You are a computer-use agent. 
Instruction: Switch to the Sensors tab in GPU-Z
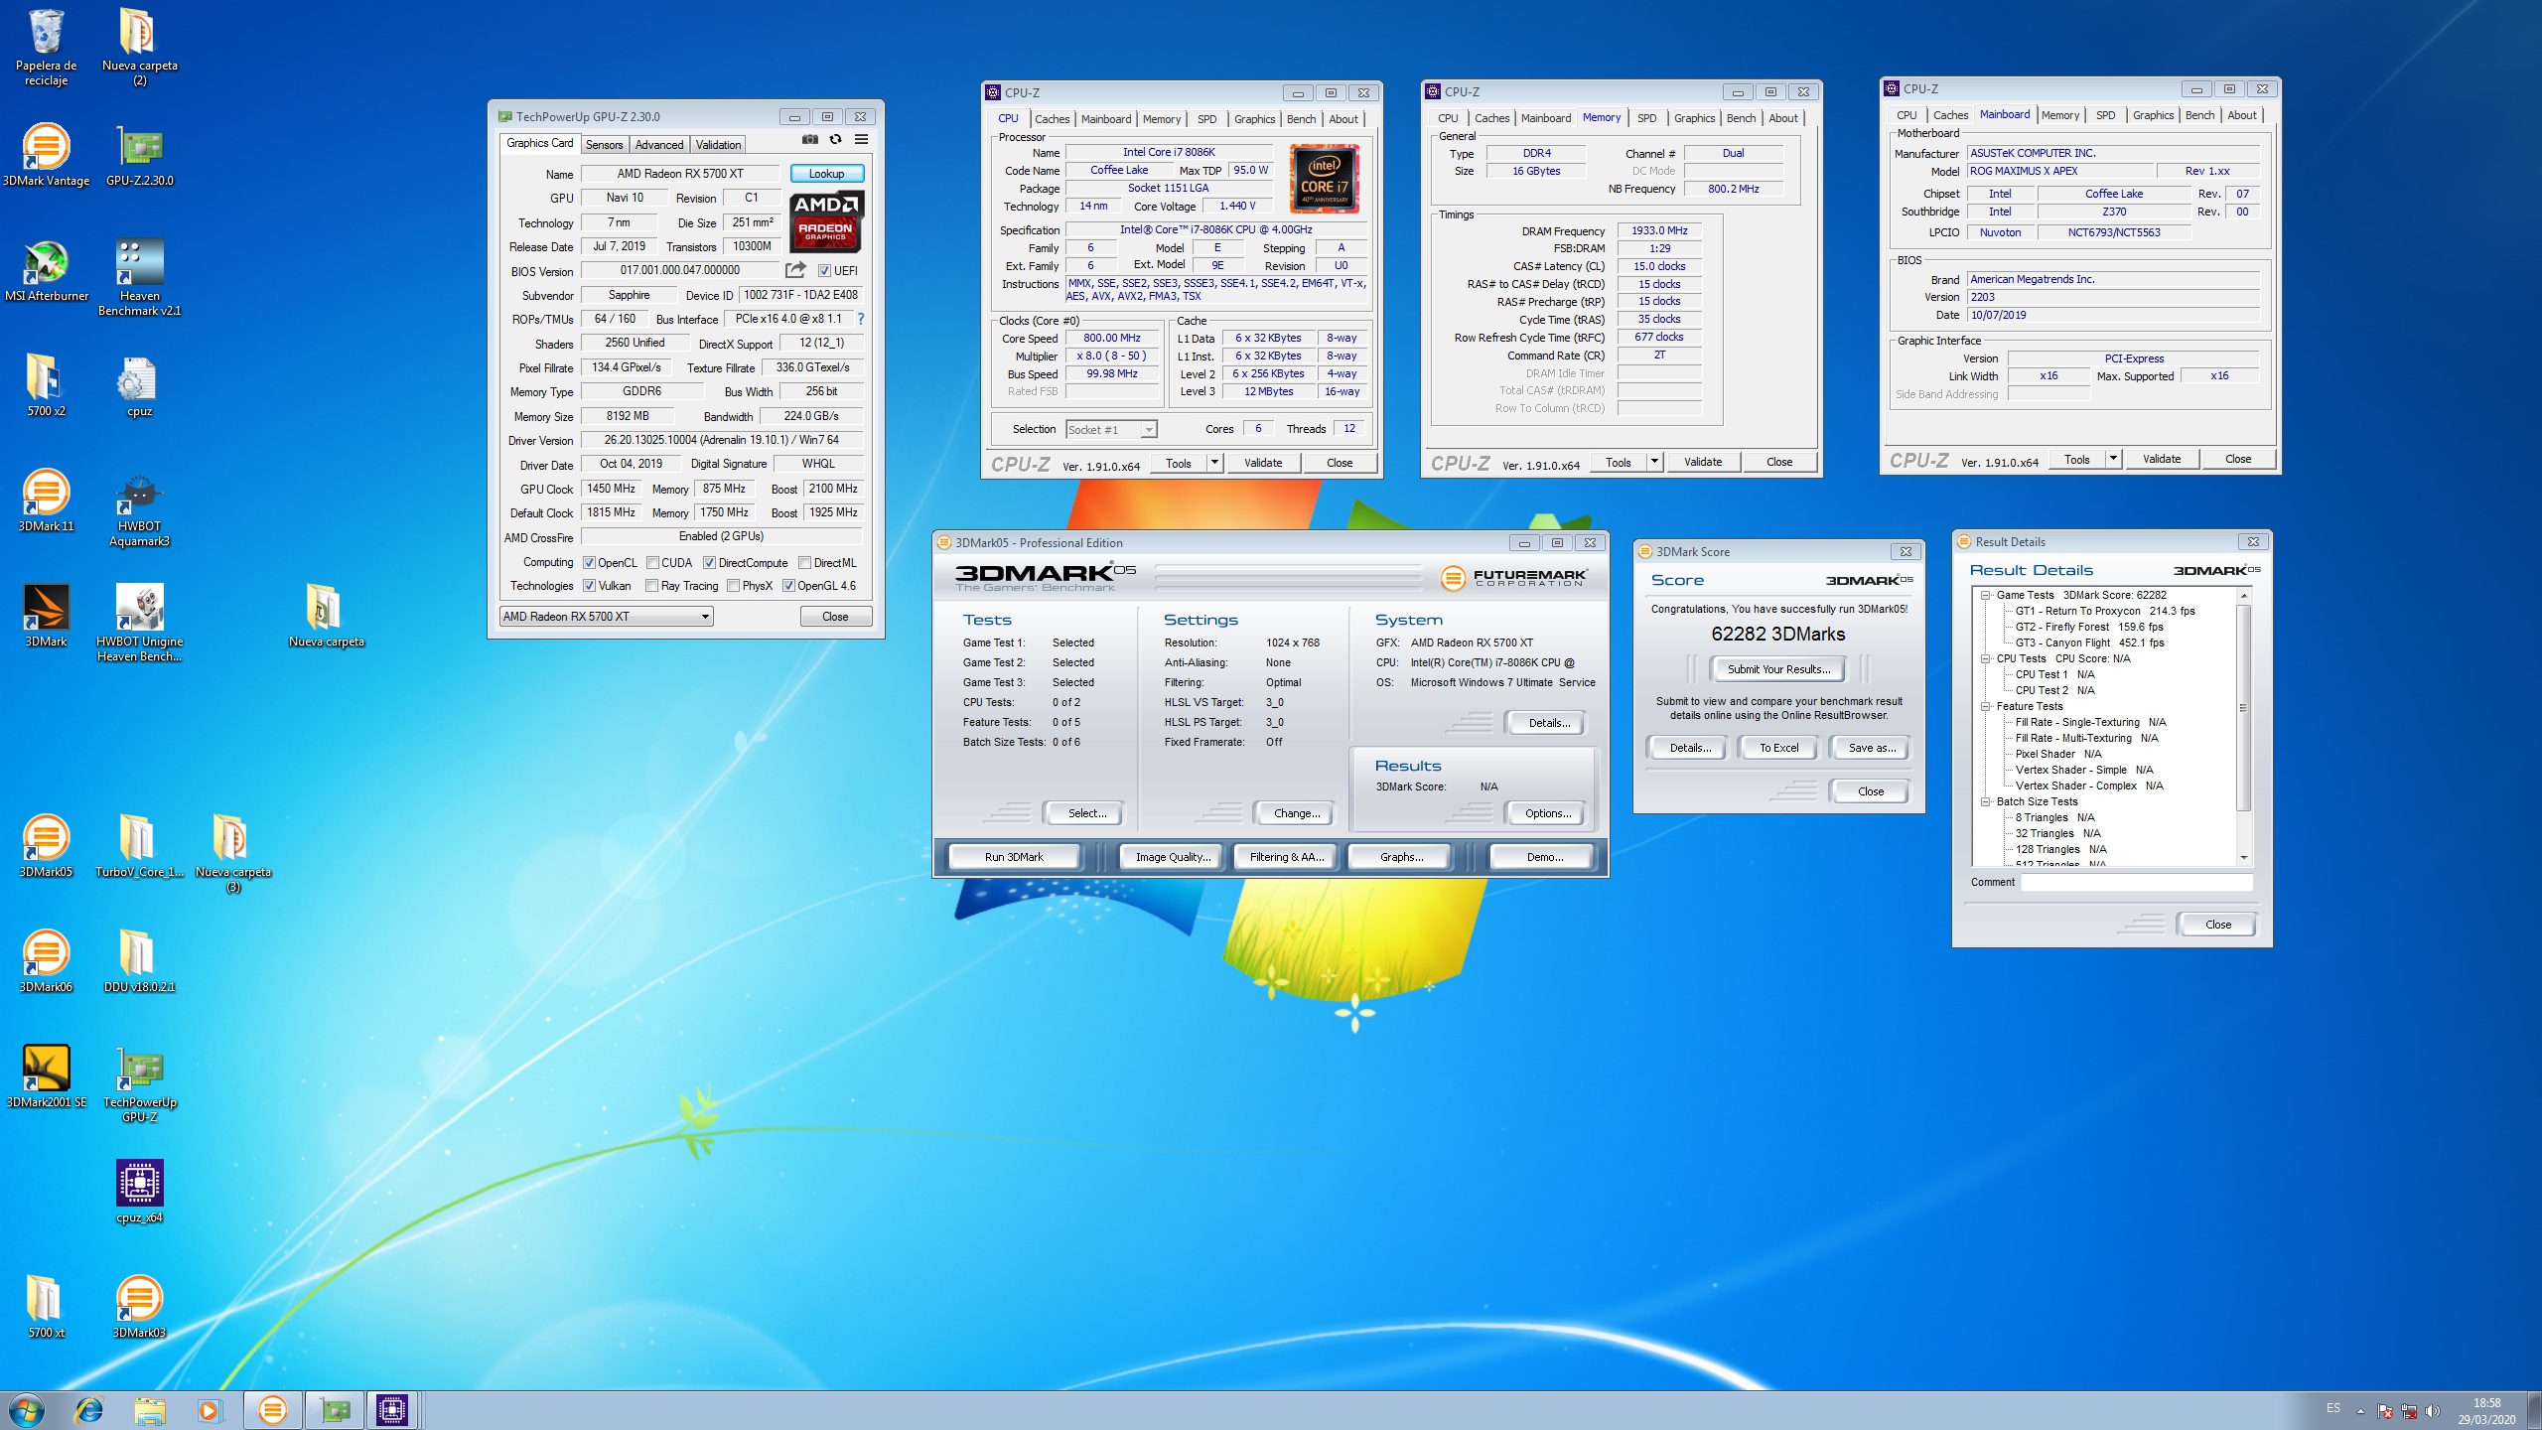tap(604, 145)
